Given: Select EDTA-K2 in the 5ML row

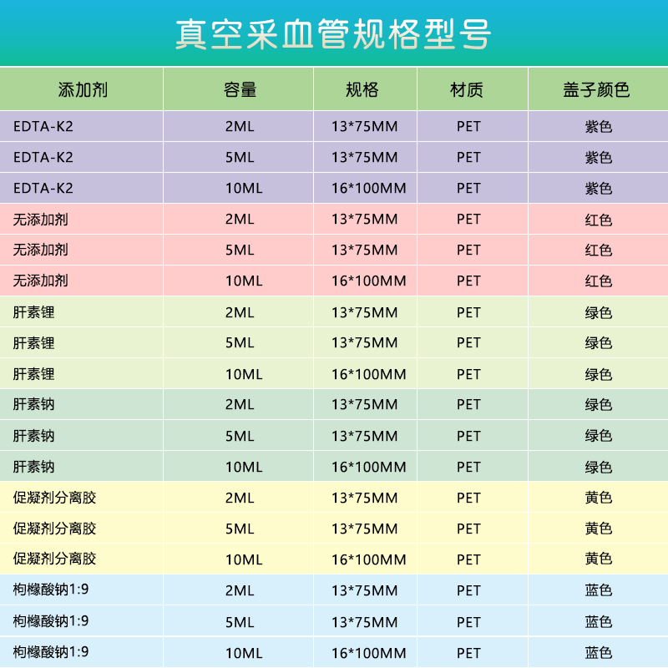Looking at the screenshot, I should pyautogui.click(x=43, y=158).
